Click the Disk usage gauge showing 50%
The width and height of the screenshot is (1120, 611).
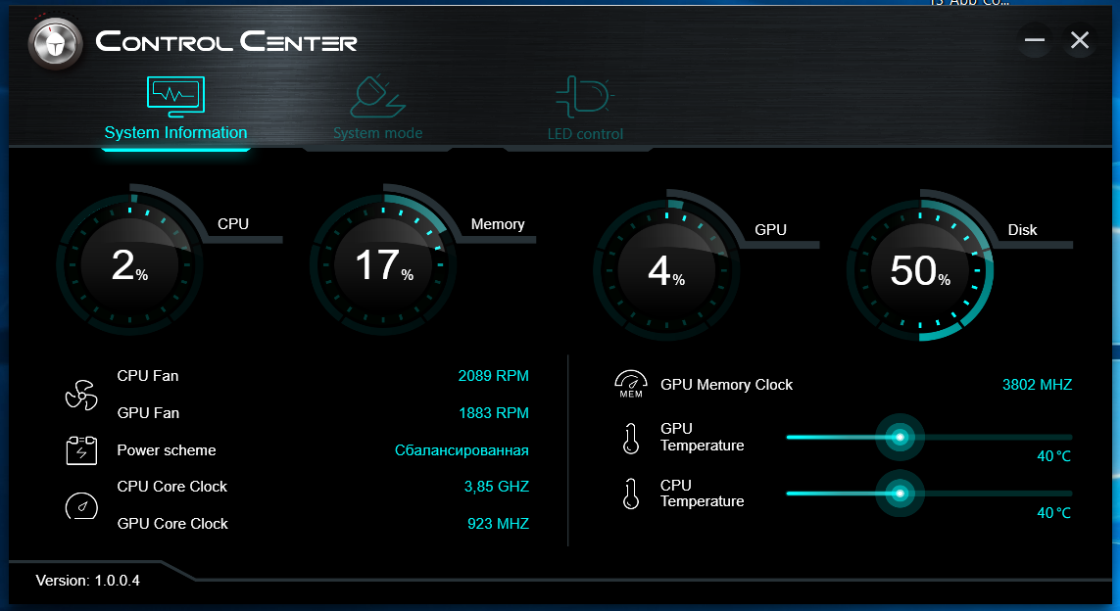pos(920,270)
